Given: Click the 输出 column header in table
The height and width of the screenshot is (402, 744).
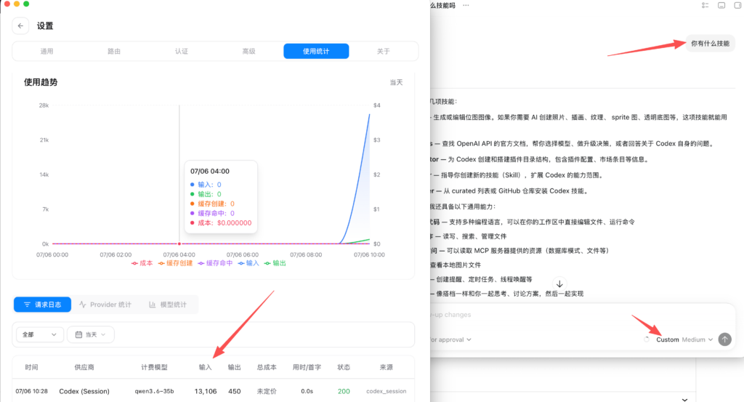Looking at the screenshot, I should tap(235, 367).
